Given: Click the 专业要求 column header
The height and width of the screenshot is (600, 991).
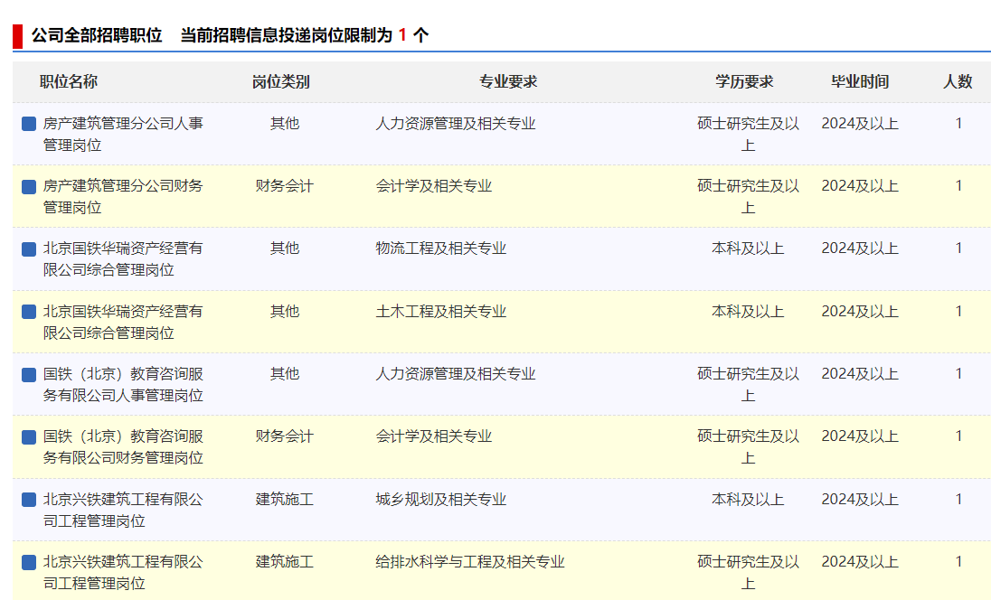Looking at the screenshot, I should coord(508,81).
